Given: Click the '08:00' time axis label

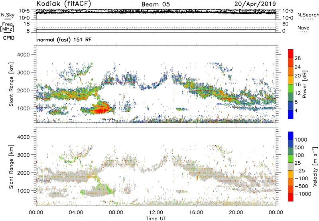Looking at the screenshot, I should coord(116,213).
